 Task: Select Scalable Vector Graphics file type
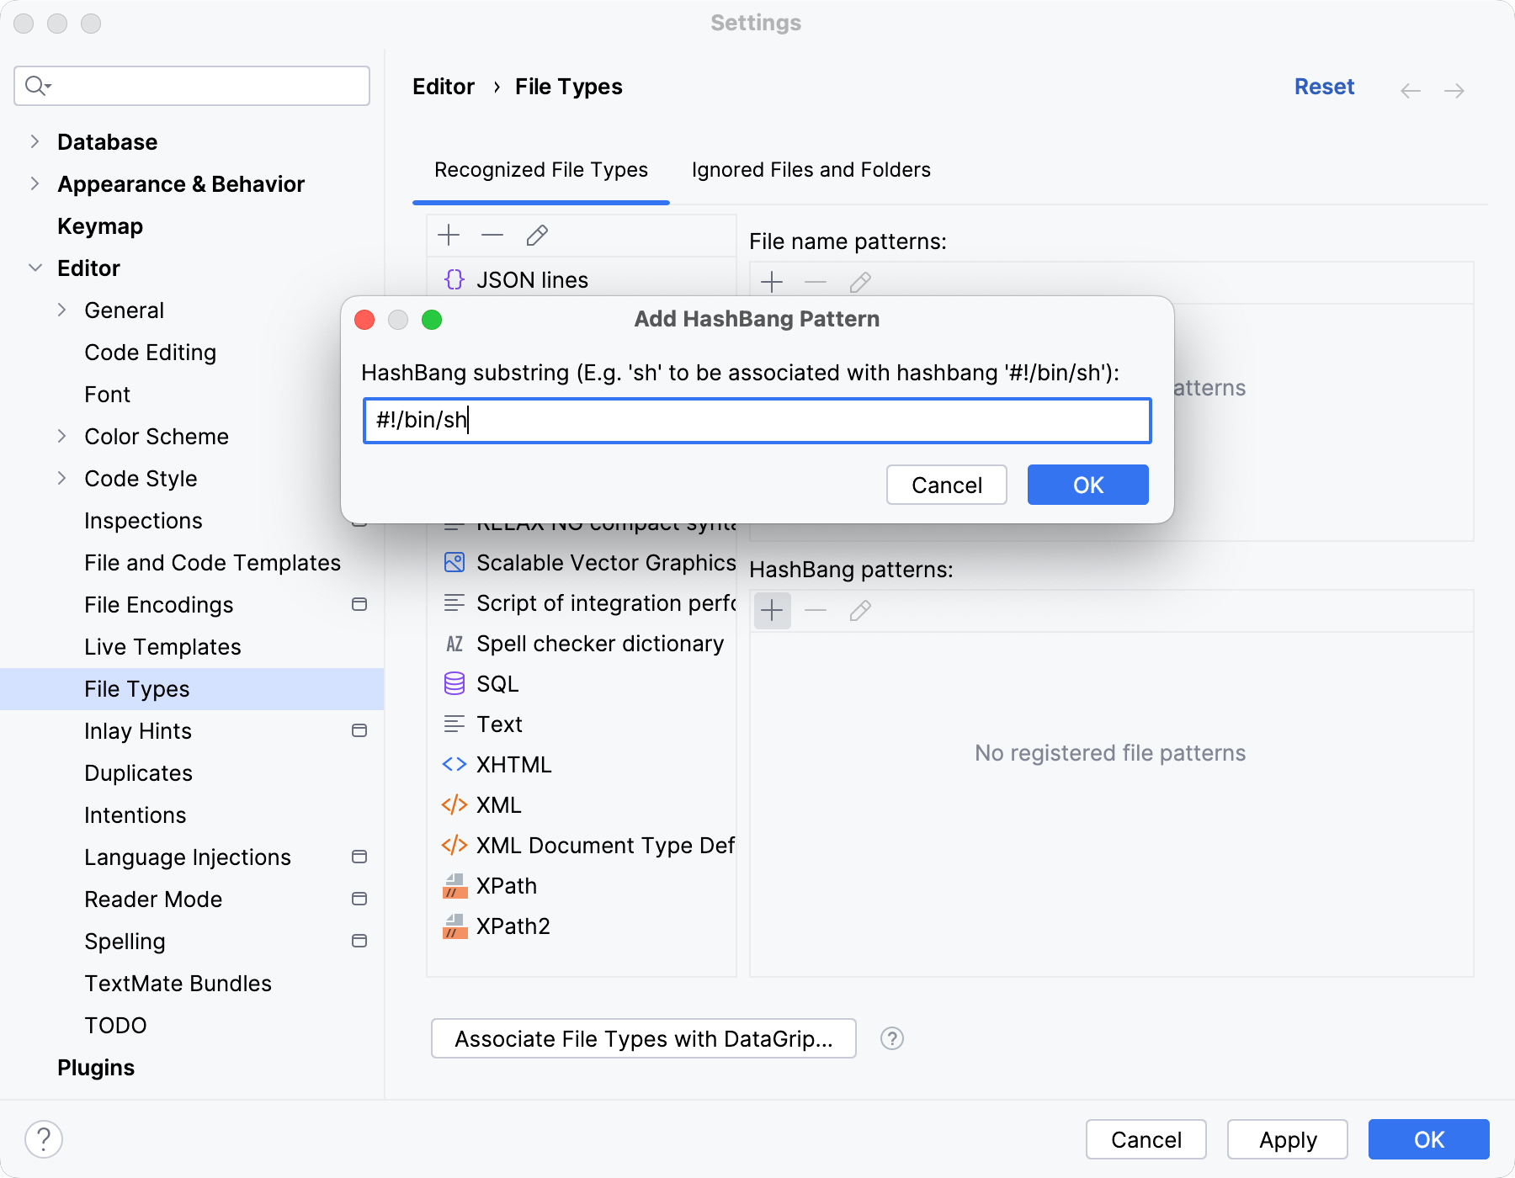click(604, 563)
